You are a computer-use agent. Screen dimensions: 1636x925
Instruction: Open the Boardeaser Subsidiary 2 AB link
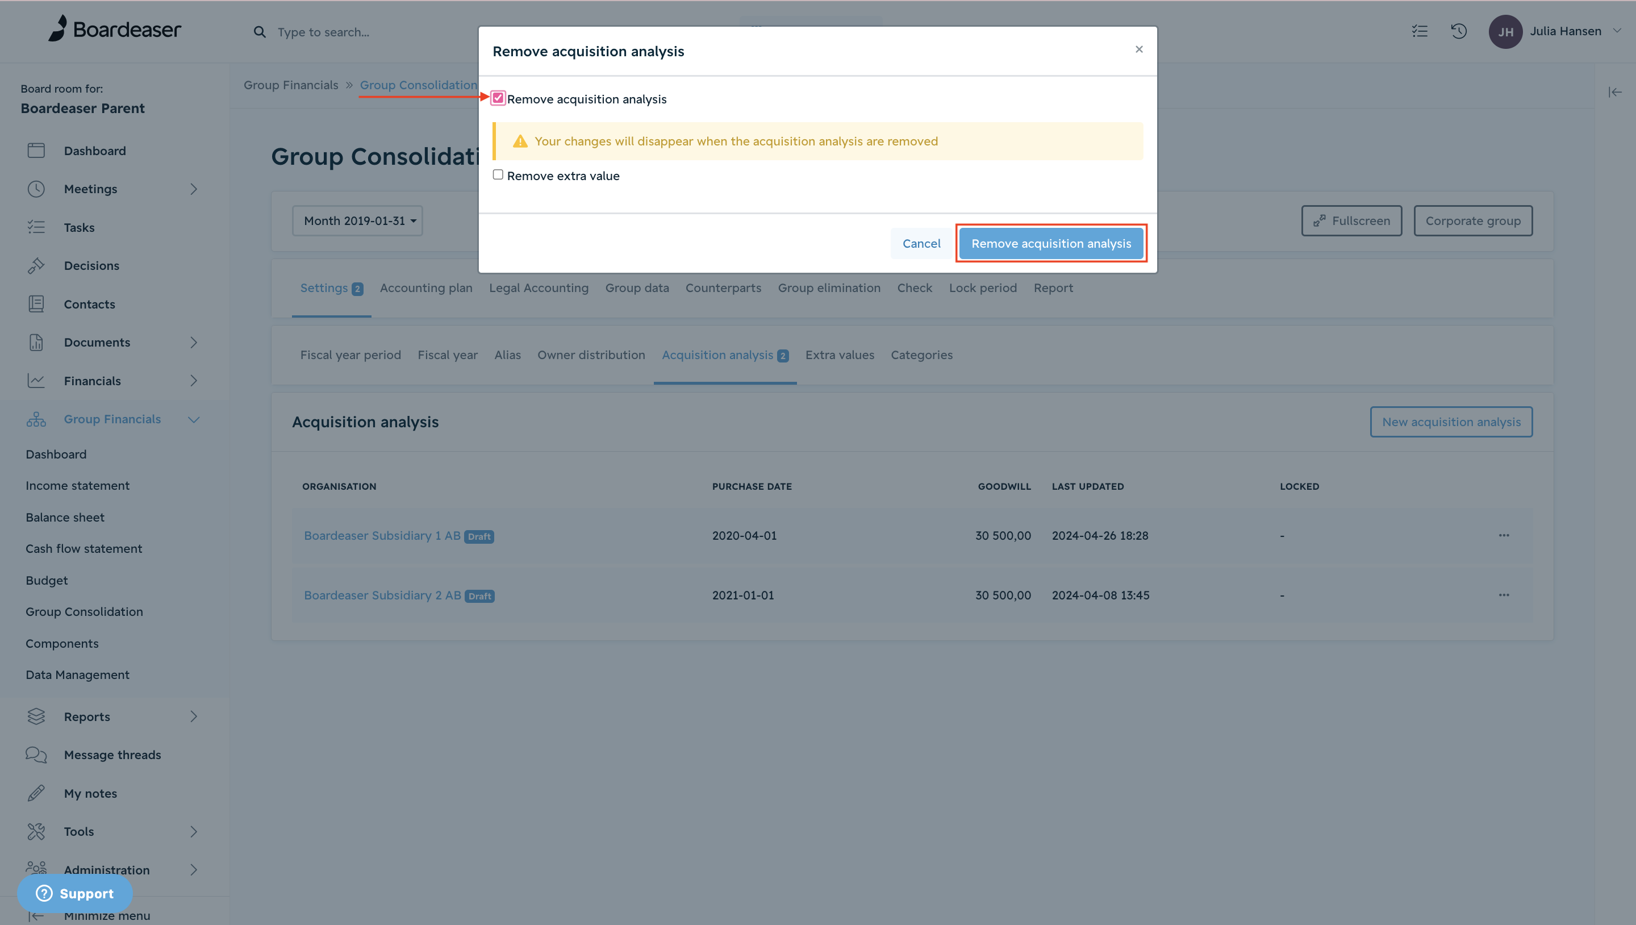pos(382,595)
